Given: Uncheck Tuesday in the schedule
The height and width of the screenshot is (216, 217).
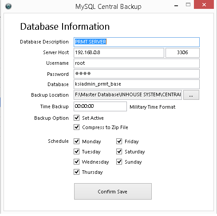Looking at the screenshot, I should pyautogui.click(x=77, y=151).
